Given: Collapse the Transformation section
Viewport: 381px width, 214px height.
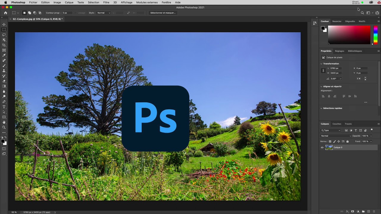Looking at the screenshot, I should pos(321,64).
